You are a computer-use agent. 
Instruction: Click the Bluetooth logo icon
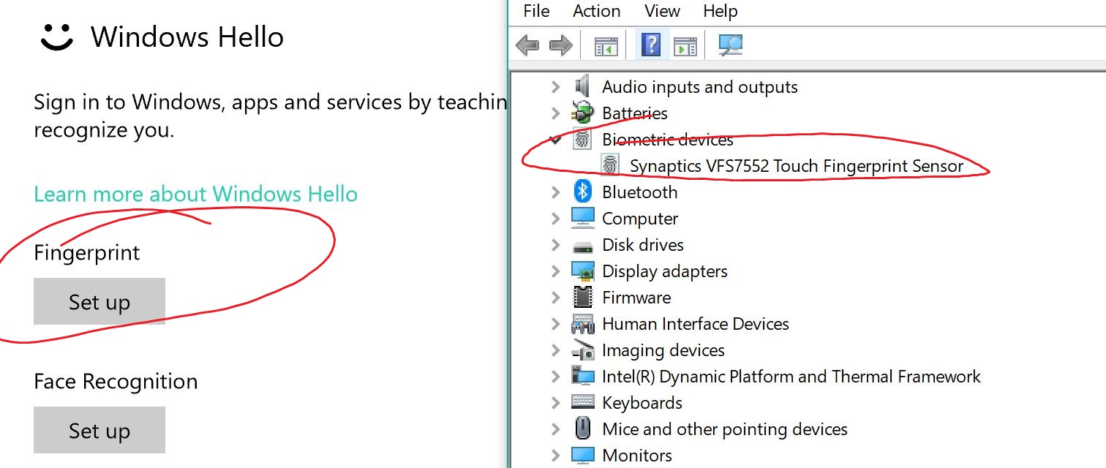coord(582,192)
